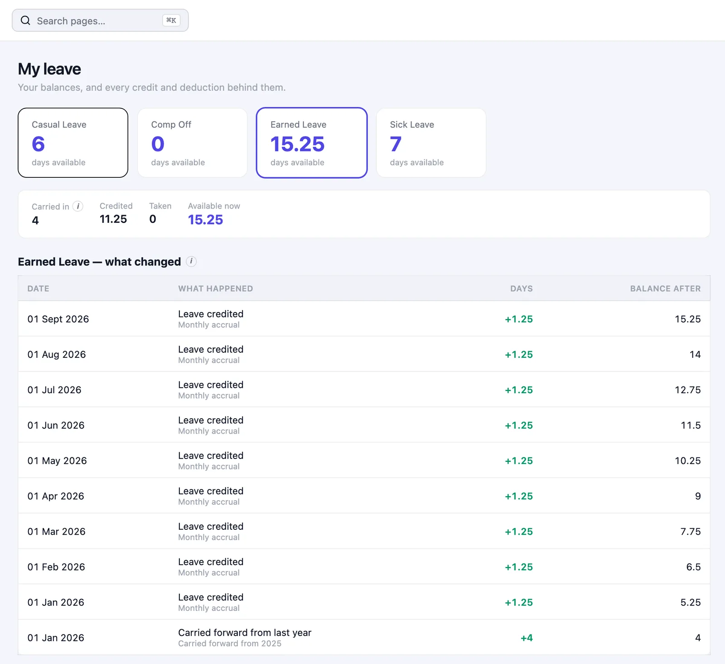Click balance after value 14
Image resolution: width=725 pixels, height=664 pixels.
(695, 354)
